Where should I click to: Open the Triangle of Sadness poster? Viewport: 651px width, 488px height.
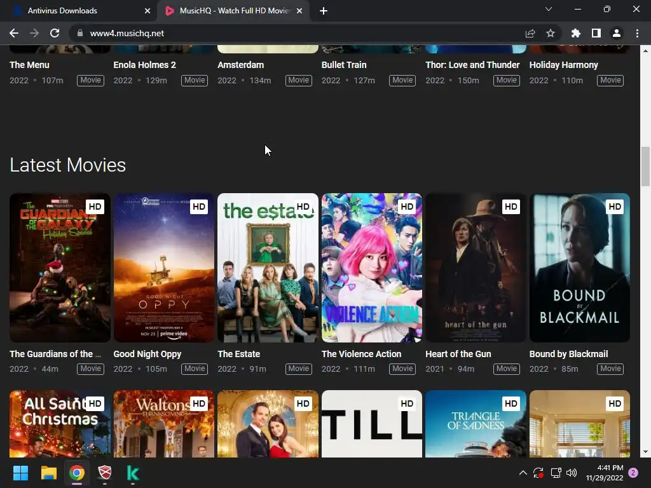[x=476, y=424]
